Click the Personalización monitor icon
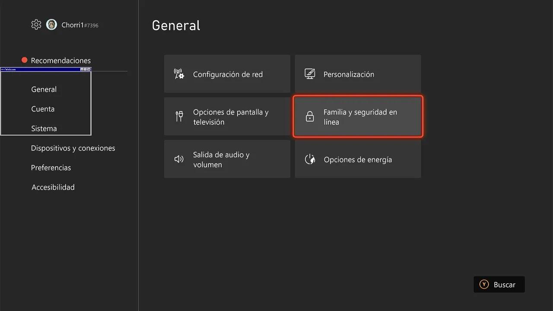Screen dimensions: 553x311 (310, 74)
